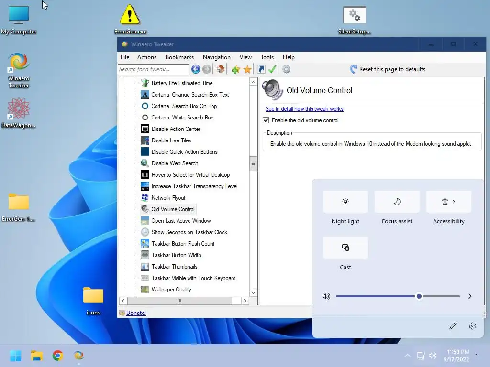Open settings gear icon in Winaero toolbar

click(286, 69)
